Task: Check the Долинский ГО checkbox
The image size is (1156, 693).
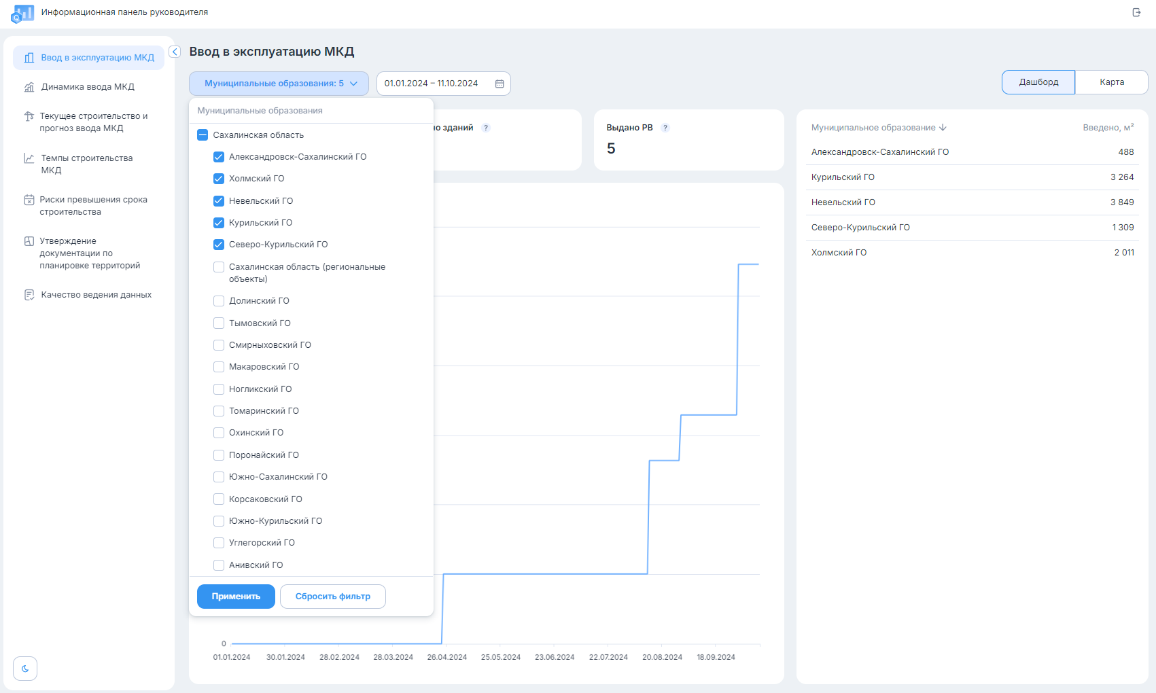Action: point(219,301)
